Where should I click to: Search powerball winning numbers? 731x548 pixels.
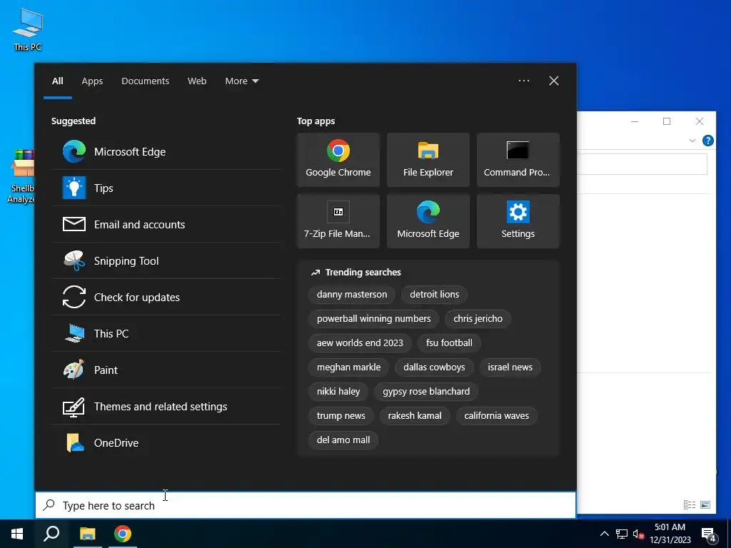[x=373, y=319]
